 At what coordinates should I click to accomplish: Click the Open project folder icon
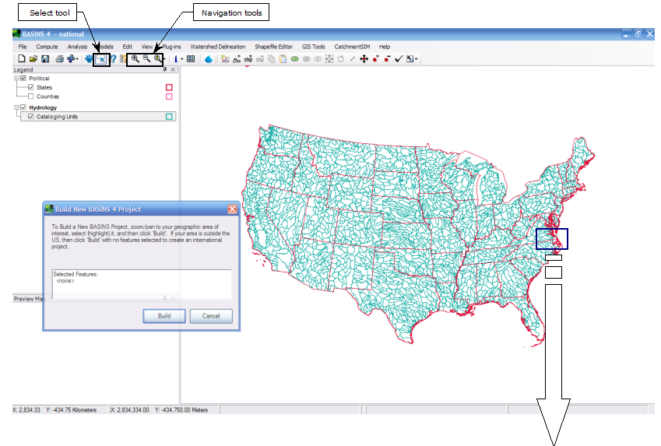pyautogui.click(x=33, y=59)
